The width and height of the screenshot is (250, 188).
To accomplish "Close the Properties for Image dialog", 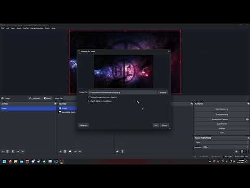I will 169,51.
